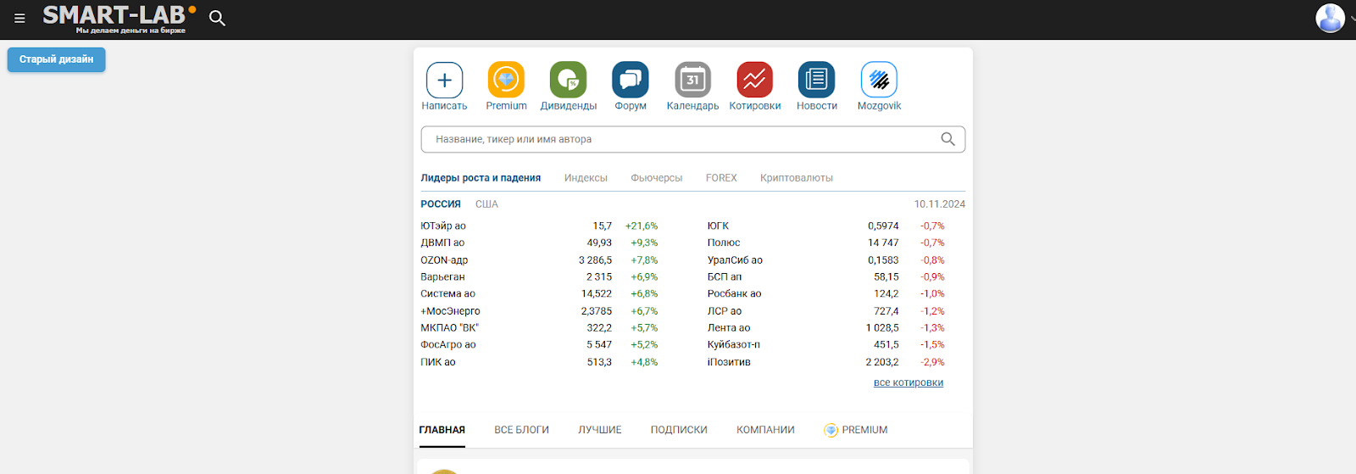Viewport: 1356px width, 474px height.
Task: Open the user avatar profile
Action: point(1330,18)
